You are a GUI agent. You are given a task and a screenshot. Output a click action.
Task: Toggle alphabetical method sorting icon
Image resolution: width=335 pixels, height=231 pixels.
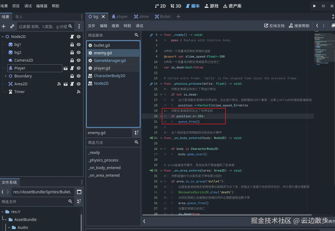(x=136, y=133)
